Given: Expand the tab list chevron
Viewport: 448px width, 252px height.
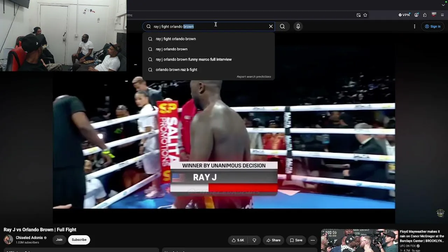Looking at the screenshot, I should click(x=443, y=5).
